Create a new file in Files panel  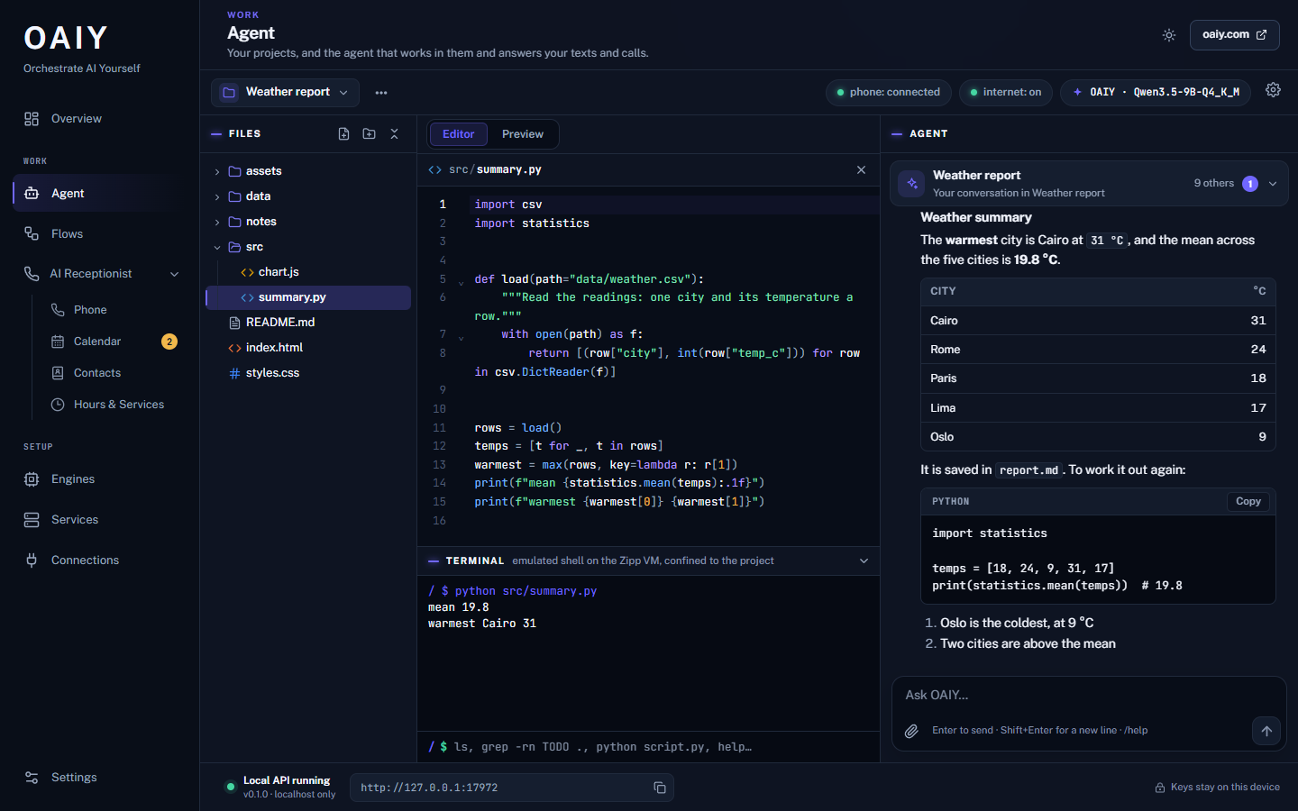(x=343, y=133)
